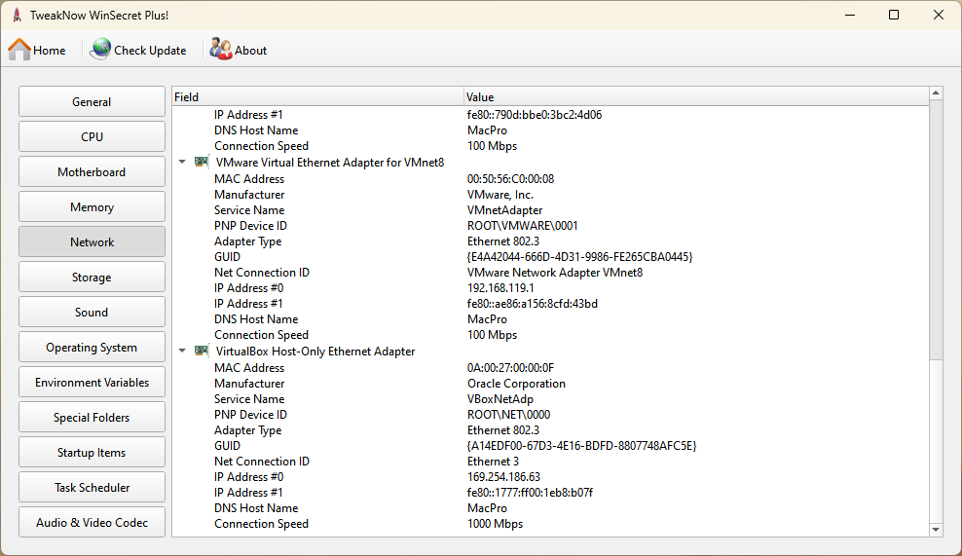
Task: Select the Service Name field under VMnet8
Action: tap(249, 210)
